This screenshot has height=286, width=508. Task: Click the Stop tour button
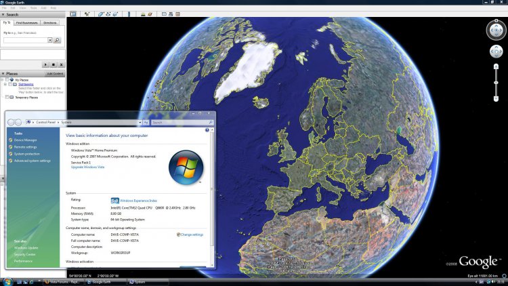tap(54, 64)
